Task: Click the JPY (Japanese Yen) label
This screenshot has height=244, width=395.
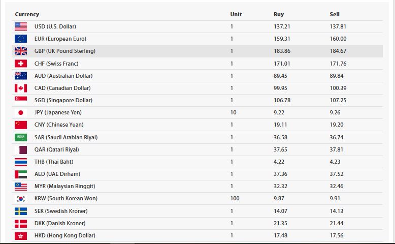Action: [58, 112]
